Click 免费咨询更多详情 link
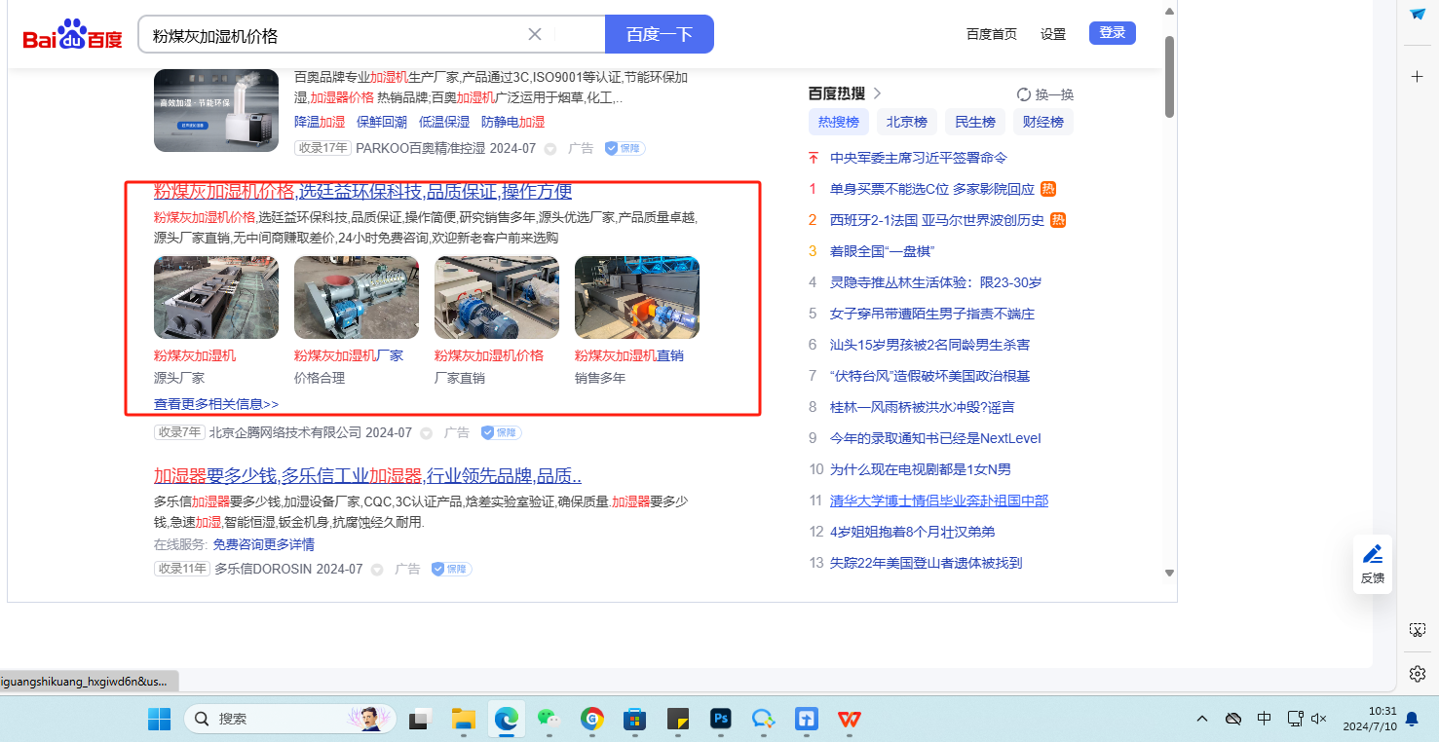This screenshot has width=1439, height=742. pyautogui.click(x=264, y=544)
